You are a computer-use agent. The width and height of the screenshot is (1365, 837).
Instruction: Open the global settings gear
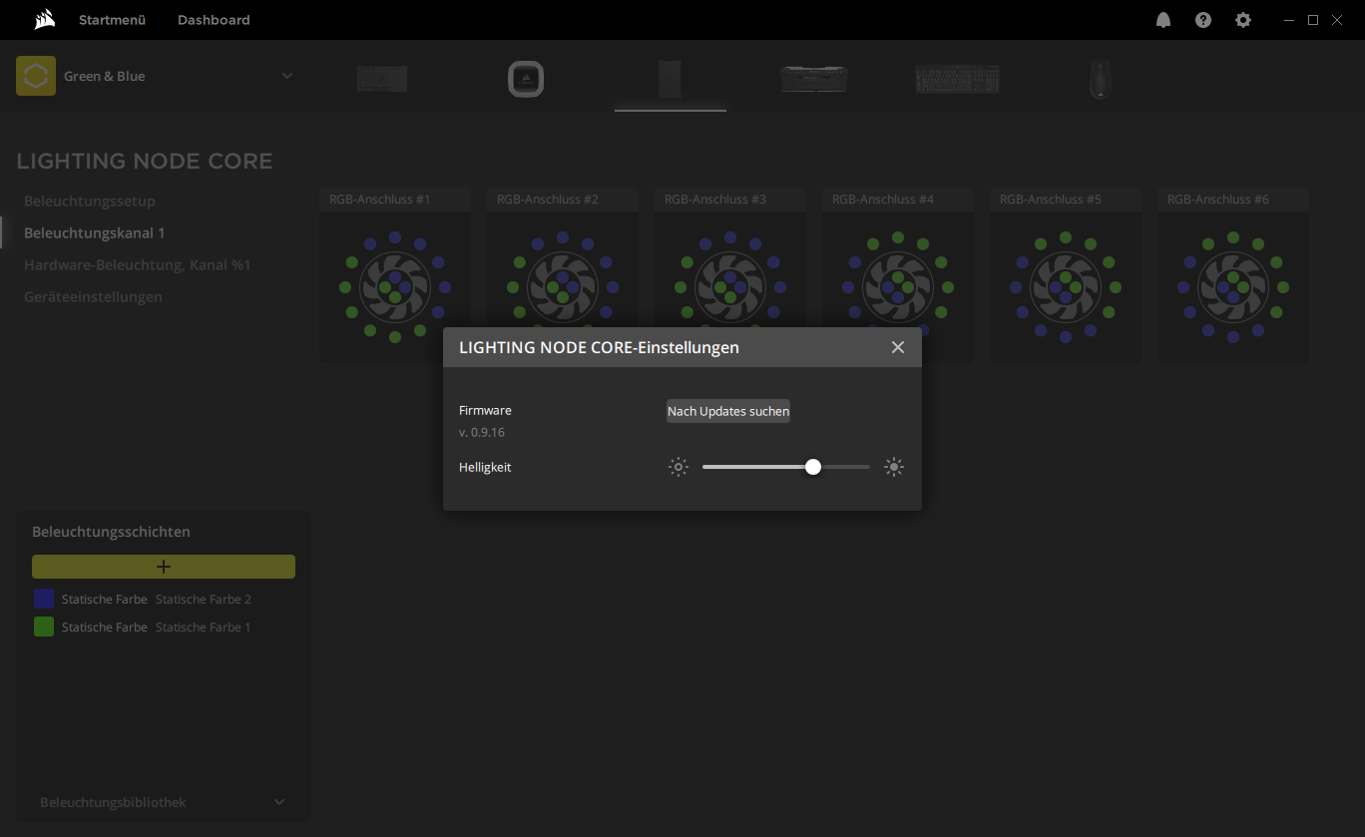pos(1243,20)
